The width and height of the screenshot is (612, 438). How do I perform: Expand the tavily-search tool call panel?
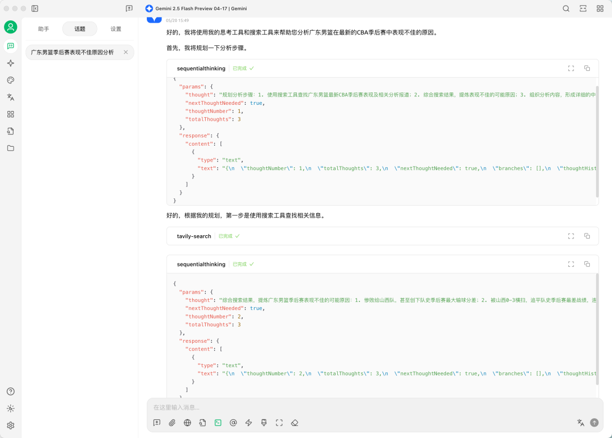click(194, 236)
